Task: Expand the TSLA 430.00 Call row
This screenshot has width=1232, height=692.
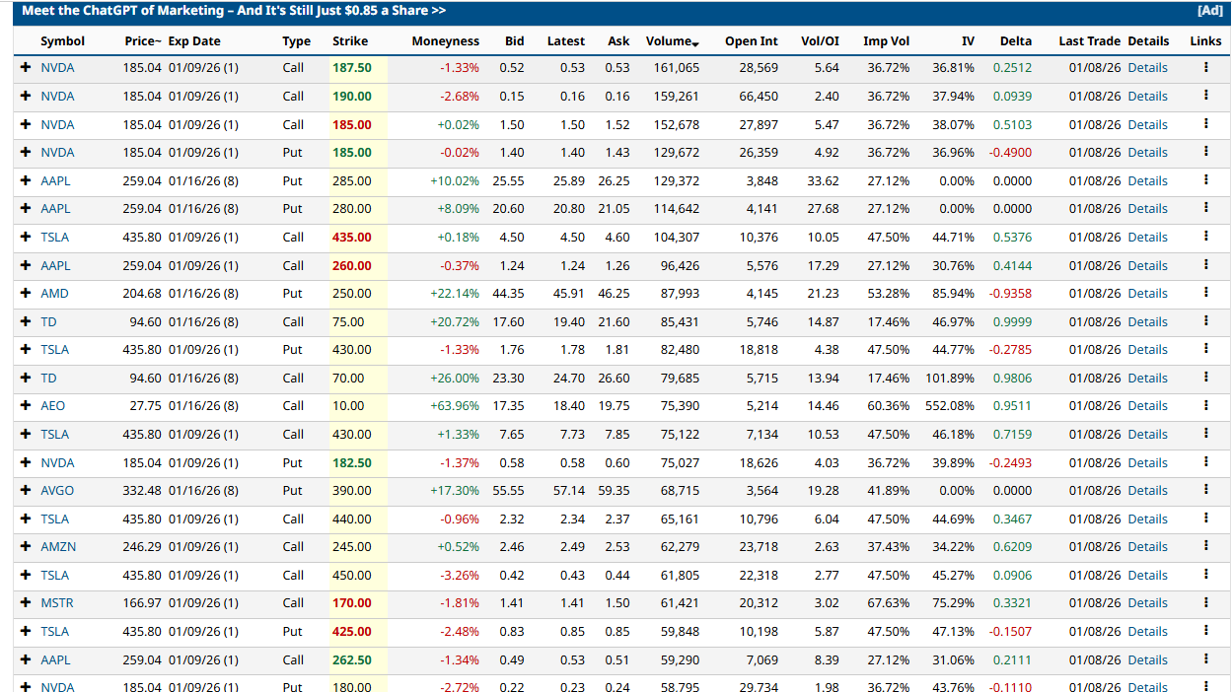Action: point(26,435)
